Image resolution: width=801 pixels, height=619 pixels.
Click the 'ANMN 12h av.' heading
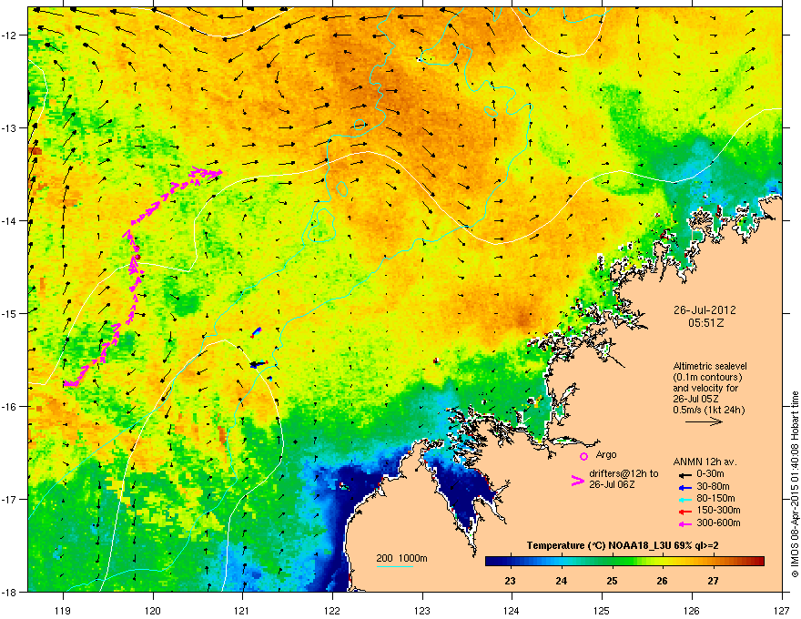click(705, 462)
